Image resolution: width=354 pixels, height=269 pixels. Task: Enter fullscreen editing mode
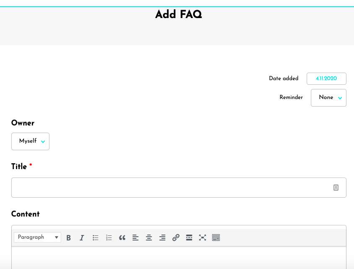pyautogui.click(x=202, y=238)
